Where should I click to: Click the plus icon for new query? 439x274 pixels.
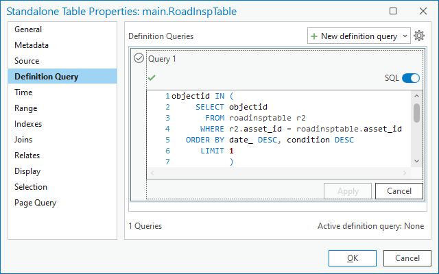click(x=314, y=36)
